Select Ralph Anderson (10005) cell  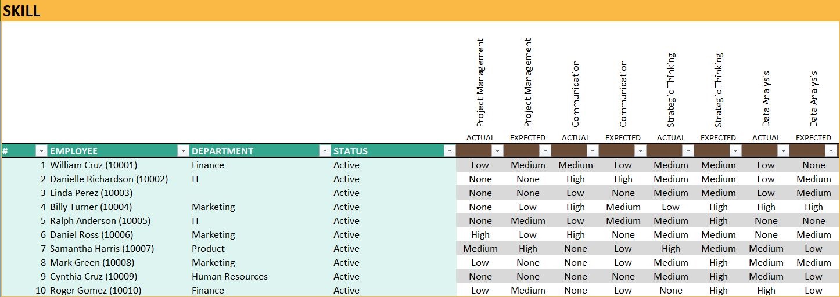(x=119, y=220)
